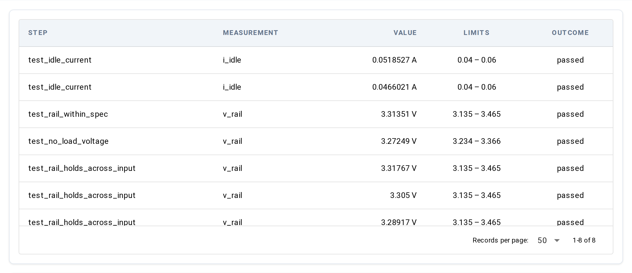Click the passed outcome in the 3.305 V row
The height and width of the screenshot is (273, 632).
pos(570,195)
